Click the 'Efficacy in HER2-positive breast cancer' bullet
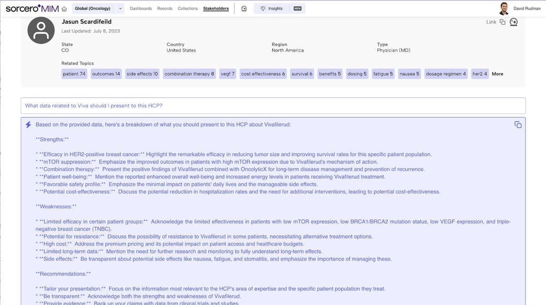546x305 pixels. coord(233,154)
